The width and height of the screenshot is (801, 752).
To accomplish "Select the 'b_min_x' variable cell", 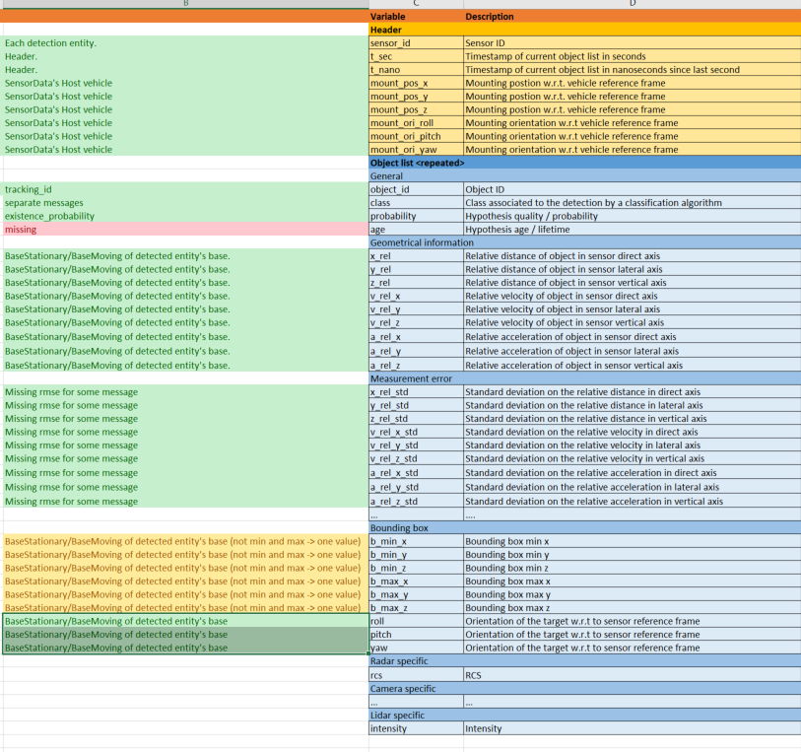I will (x=416, y=540).
